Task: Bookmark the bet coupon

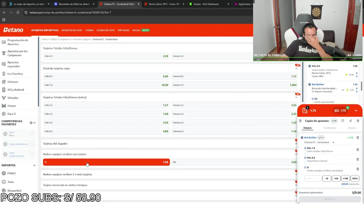Action: pos(343,121)
